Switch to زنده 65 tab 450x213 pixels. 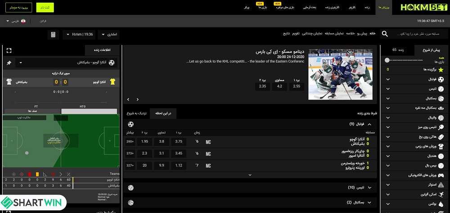tap(398, 50)
